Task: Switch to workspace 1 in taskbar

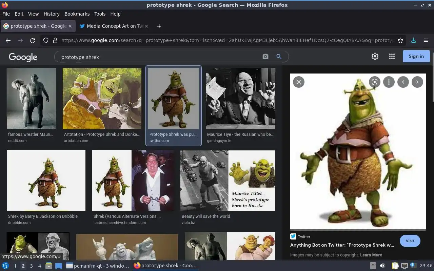Action: coord(15,266)
